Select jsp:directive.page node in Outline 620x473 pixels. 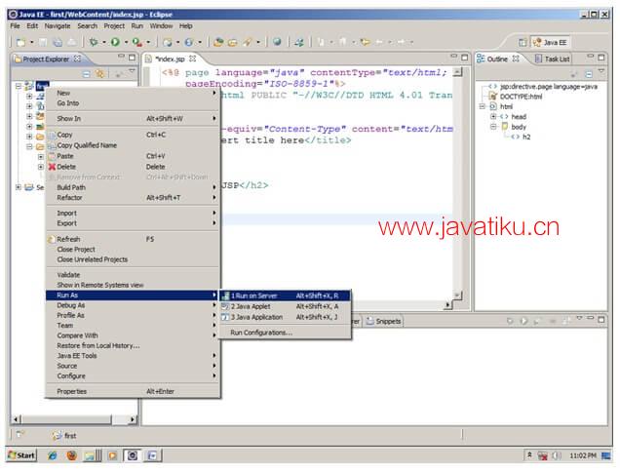(549, 86)
